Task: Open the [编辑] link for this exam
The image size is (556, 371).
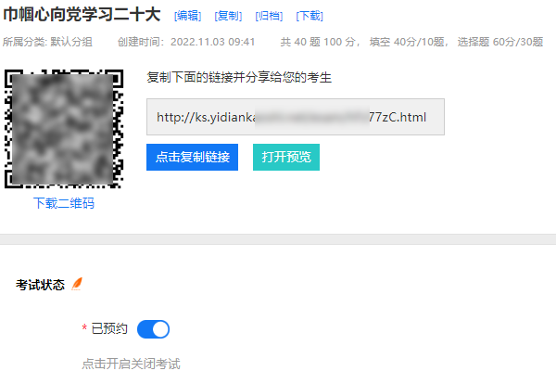Action: 187,16
